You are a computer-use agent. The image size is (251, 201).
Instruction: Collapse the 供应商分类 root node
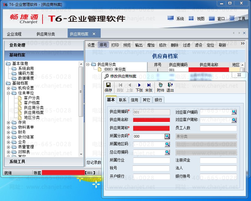[x=88, y=65]
